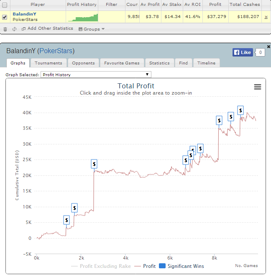Sort by Player column header

point(38,5)
